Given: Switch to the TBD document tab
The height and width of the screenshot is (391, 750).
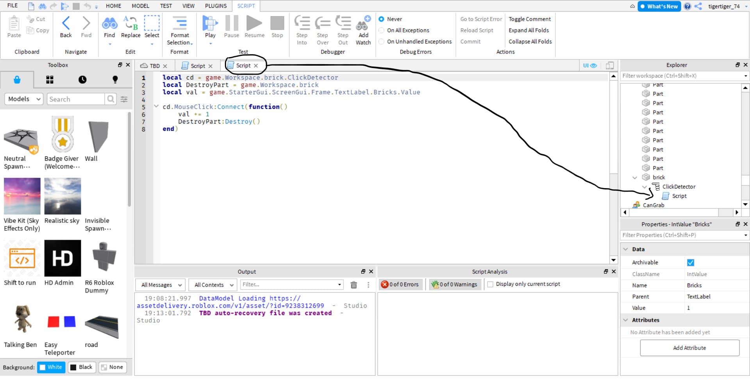Looking at the screenshot, I should pos(154,66).
